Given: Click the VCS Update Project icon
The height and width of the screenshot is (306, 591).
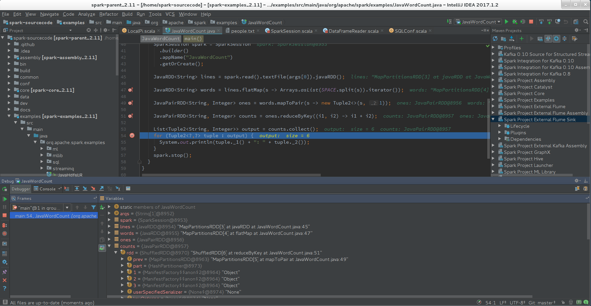Looking at the screenshot, I should pos(541,22).
